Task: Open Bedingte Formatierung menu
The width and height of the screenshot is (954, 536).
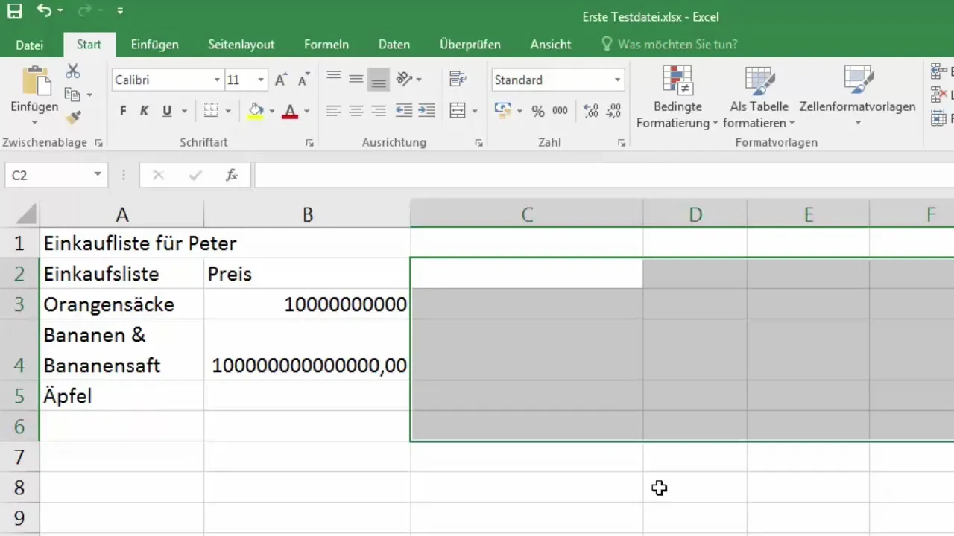Action: point(677,97)
